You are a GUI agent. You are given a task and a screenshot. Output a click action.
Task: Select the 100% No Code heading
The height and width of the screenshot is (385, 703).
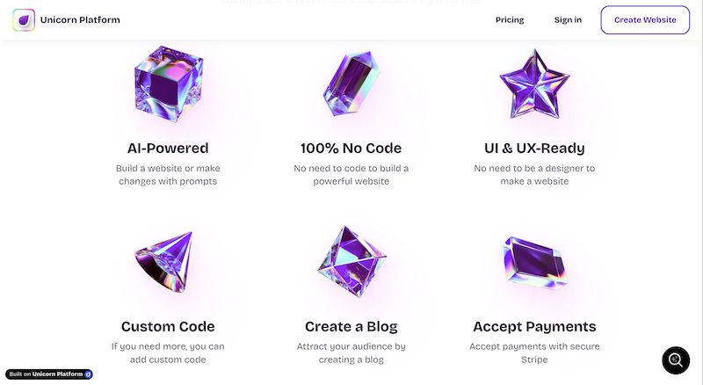(351, 148)
